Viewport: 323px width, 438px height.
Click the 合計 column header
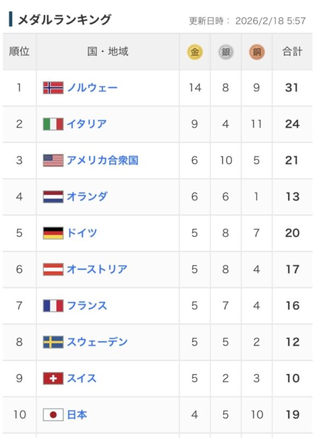pyautogui.click(x=292, y=52)
